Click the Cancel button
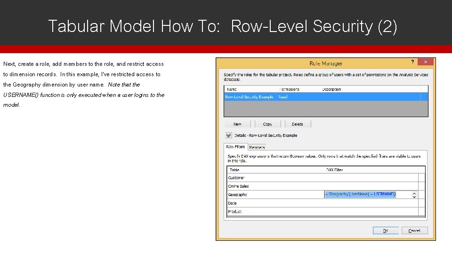This screenshot has height=254, width=452. tap(414, 230)
